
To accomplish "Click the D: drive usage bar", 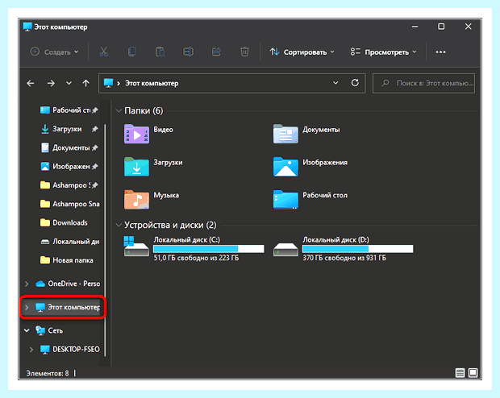I will [358, 249].
